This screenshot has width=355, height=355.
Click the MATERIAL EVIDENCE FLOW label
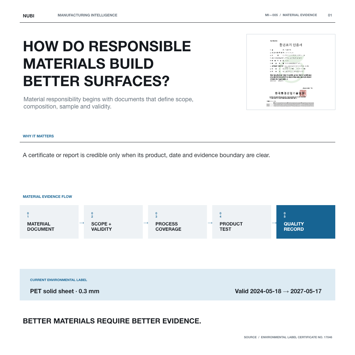coord(47,197)
